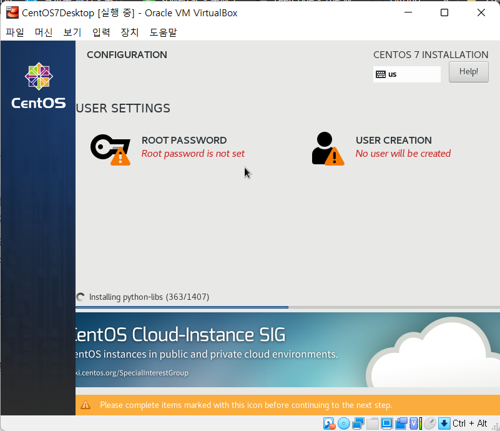This screenshot has height=431, width=500.
Task: Click the shared folders status icon
Action: tap(372, 424)
